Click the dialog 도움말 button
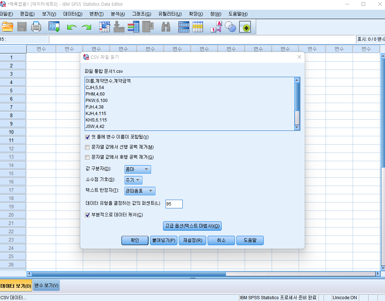This screenshot has width=385, height=301. [250, 240]
